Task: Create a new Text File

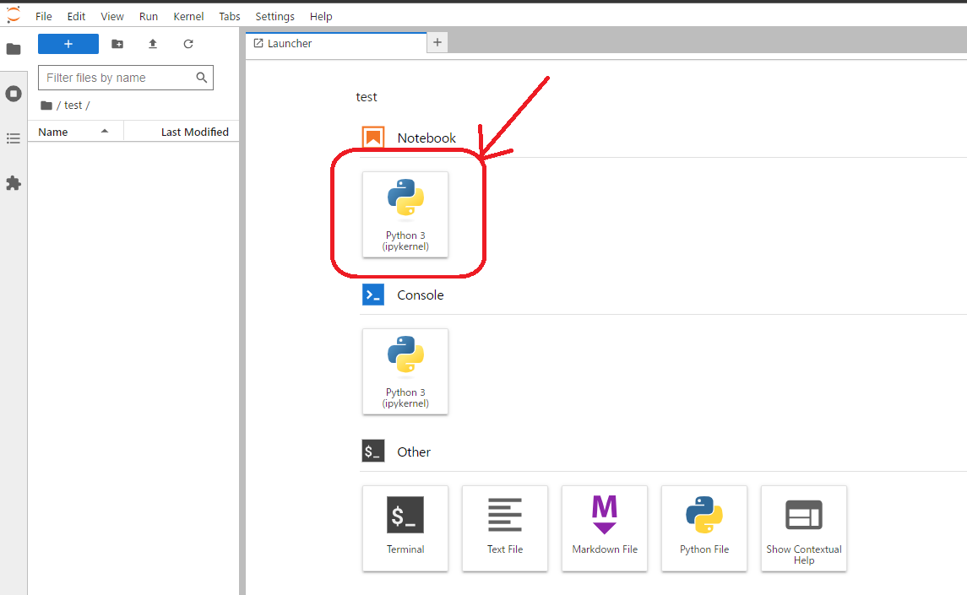Action: 505,528
